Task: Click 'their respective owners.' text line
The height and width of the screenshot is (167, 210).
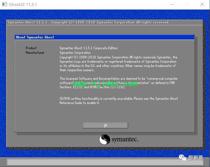Action: click(77, 70)
